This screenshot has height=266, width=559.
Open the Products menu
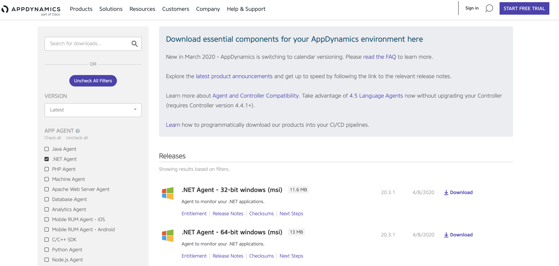pyautogui.click(x=81, y=9)
